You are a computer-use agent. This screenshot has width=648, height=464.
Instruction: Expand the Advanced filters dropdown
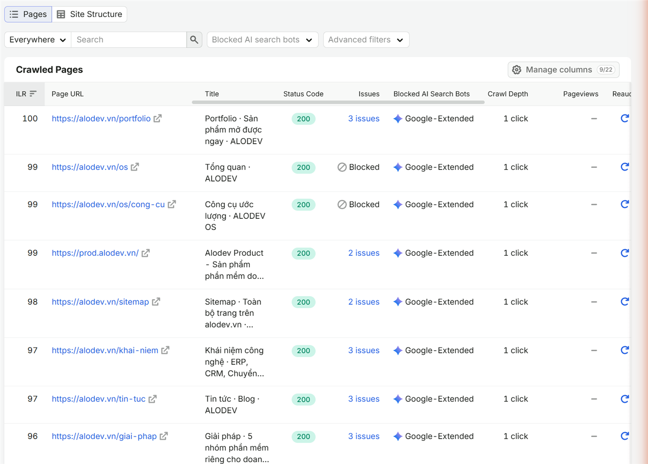pos(366,40)
